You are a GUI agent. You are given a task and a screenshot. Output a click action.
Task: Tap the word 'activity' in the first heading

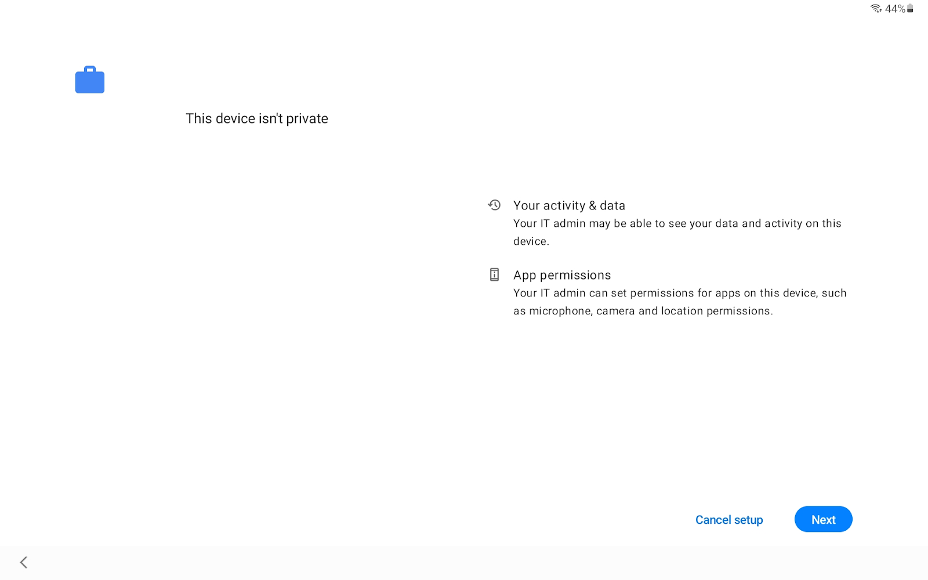click(x=564, y=205)
